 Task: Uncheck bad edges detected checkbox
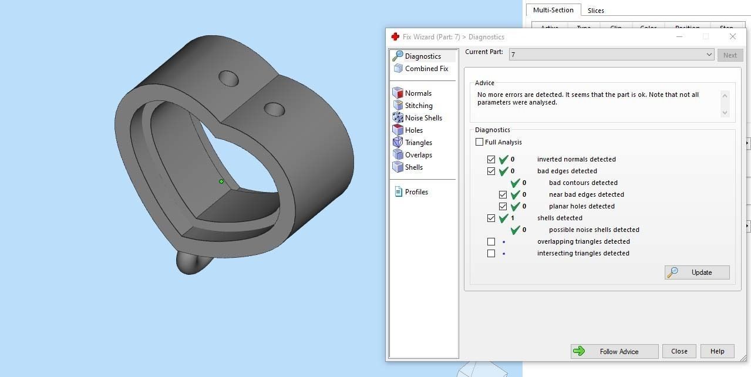491,171
